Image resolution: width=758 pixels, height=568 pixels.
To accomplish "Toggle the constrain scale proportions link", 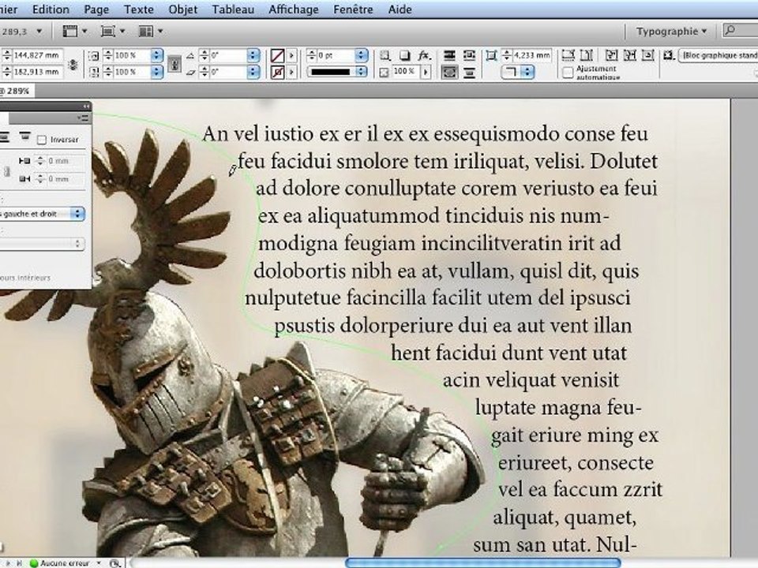I will click(x=174, y=64).
